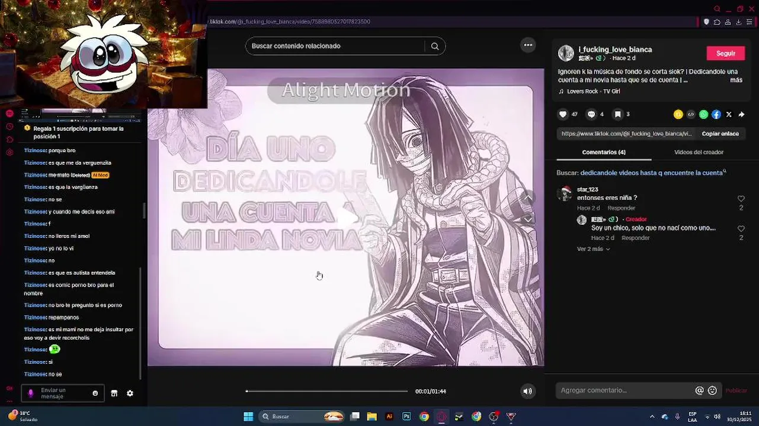Switch to Comentarios (4) tab
The width and height of the screenshot is (759, 426).
tap(604, 152)
